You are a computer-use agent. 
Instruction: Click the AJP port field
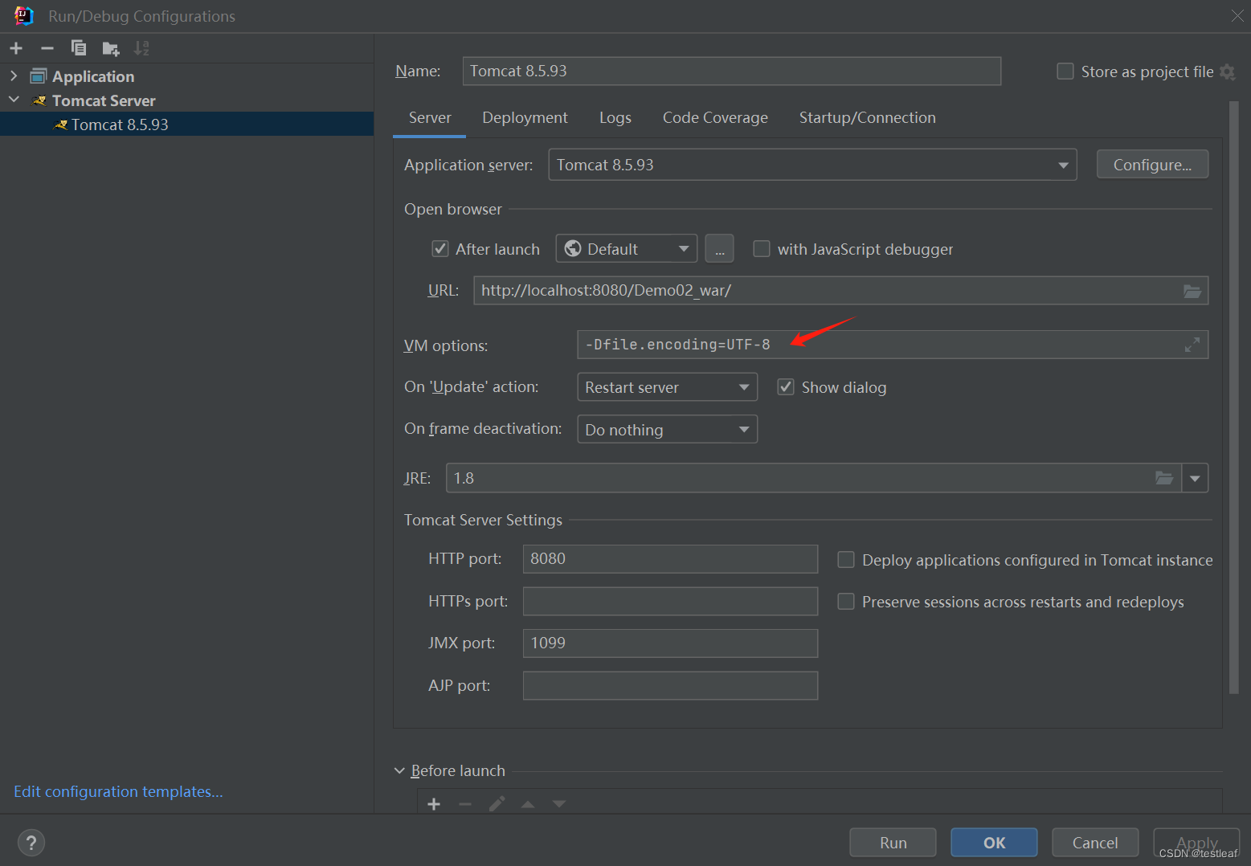[x=670, y=685]
